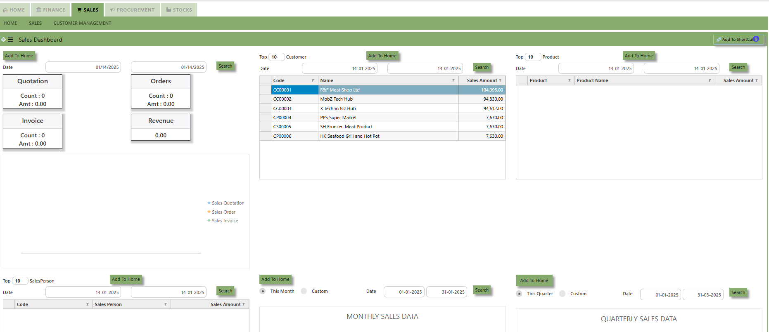Screen dimensions: 769x332
Task: Switch to the FINANCE tab
Action: click(x=50, y=10)
